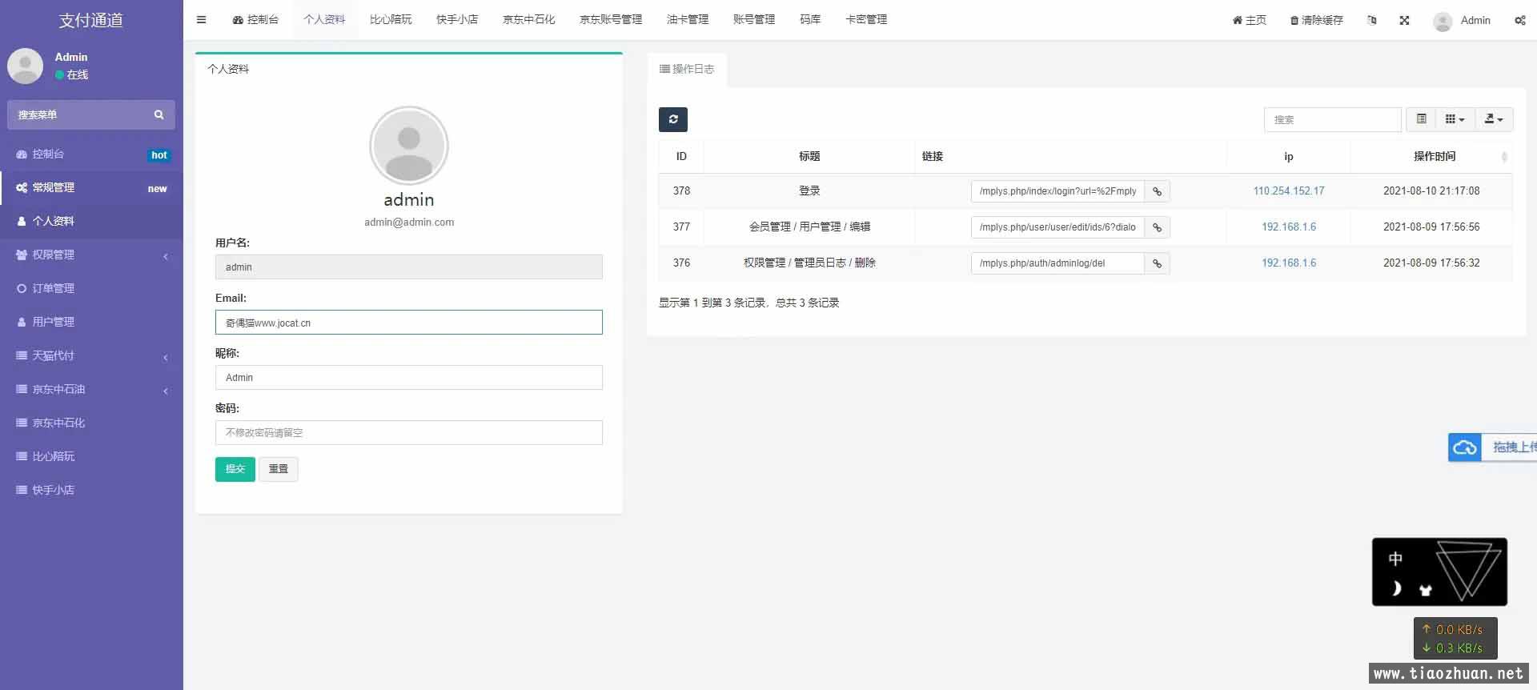Image resolution: width=1537 pixels, height=690 pixels.
Task: Switch to 京东中石化 top tab
Action: tap(528, 20)
